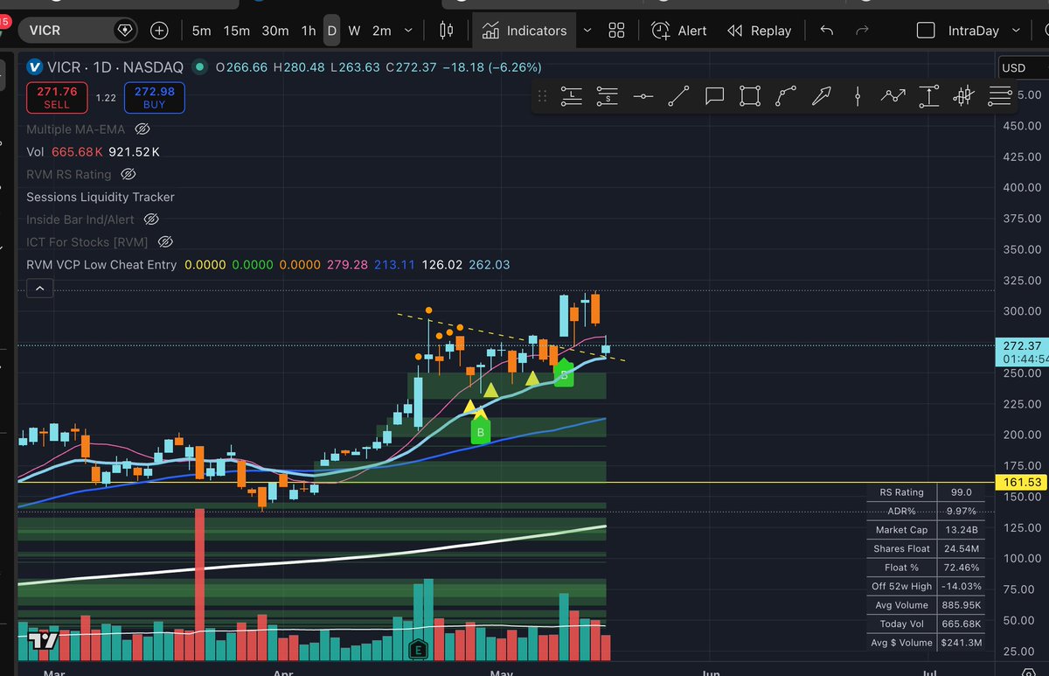Image resolution: width=1049 pixels, height=676 pixels.
Task: Select the W weekly timeframe
Action: 354,31
